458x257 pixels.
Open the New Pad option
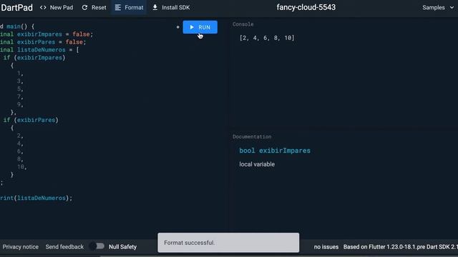click(57, 8)
